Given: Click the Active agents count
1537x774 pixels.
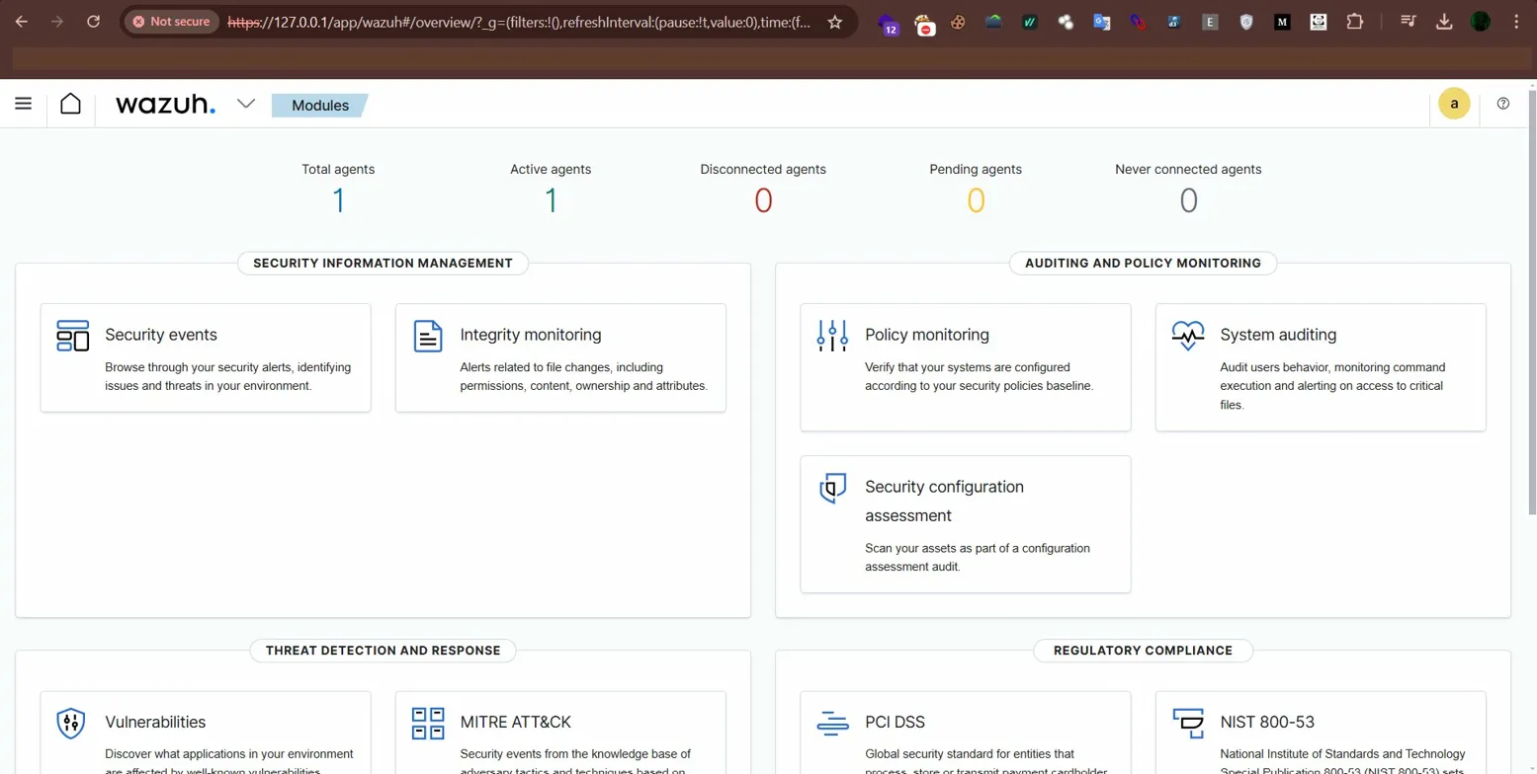Looking at the screenshot, I should [550, 200].
